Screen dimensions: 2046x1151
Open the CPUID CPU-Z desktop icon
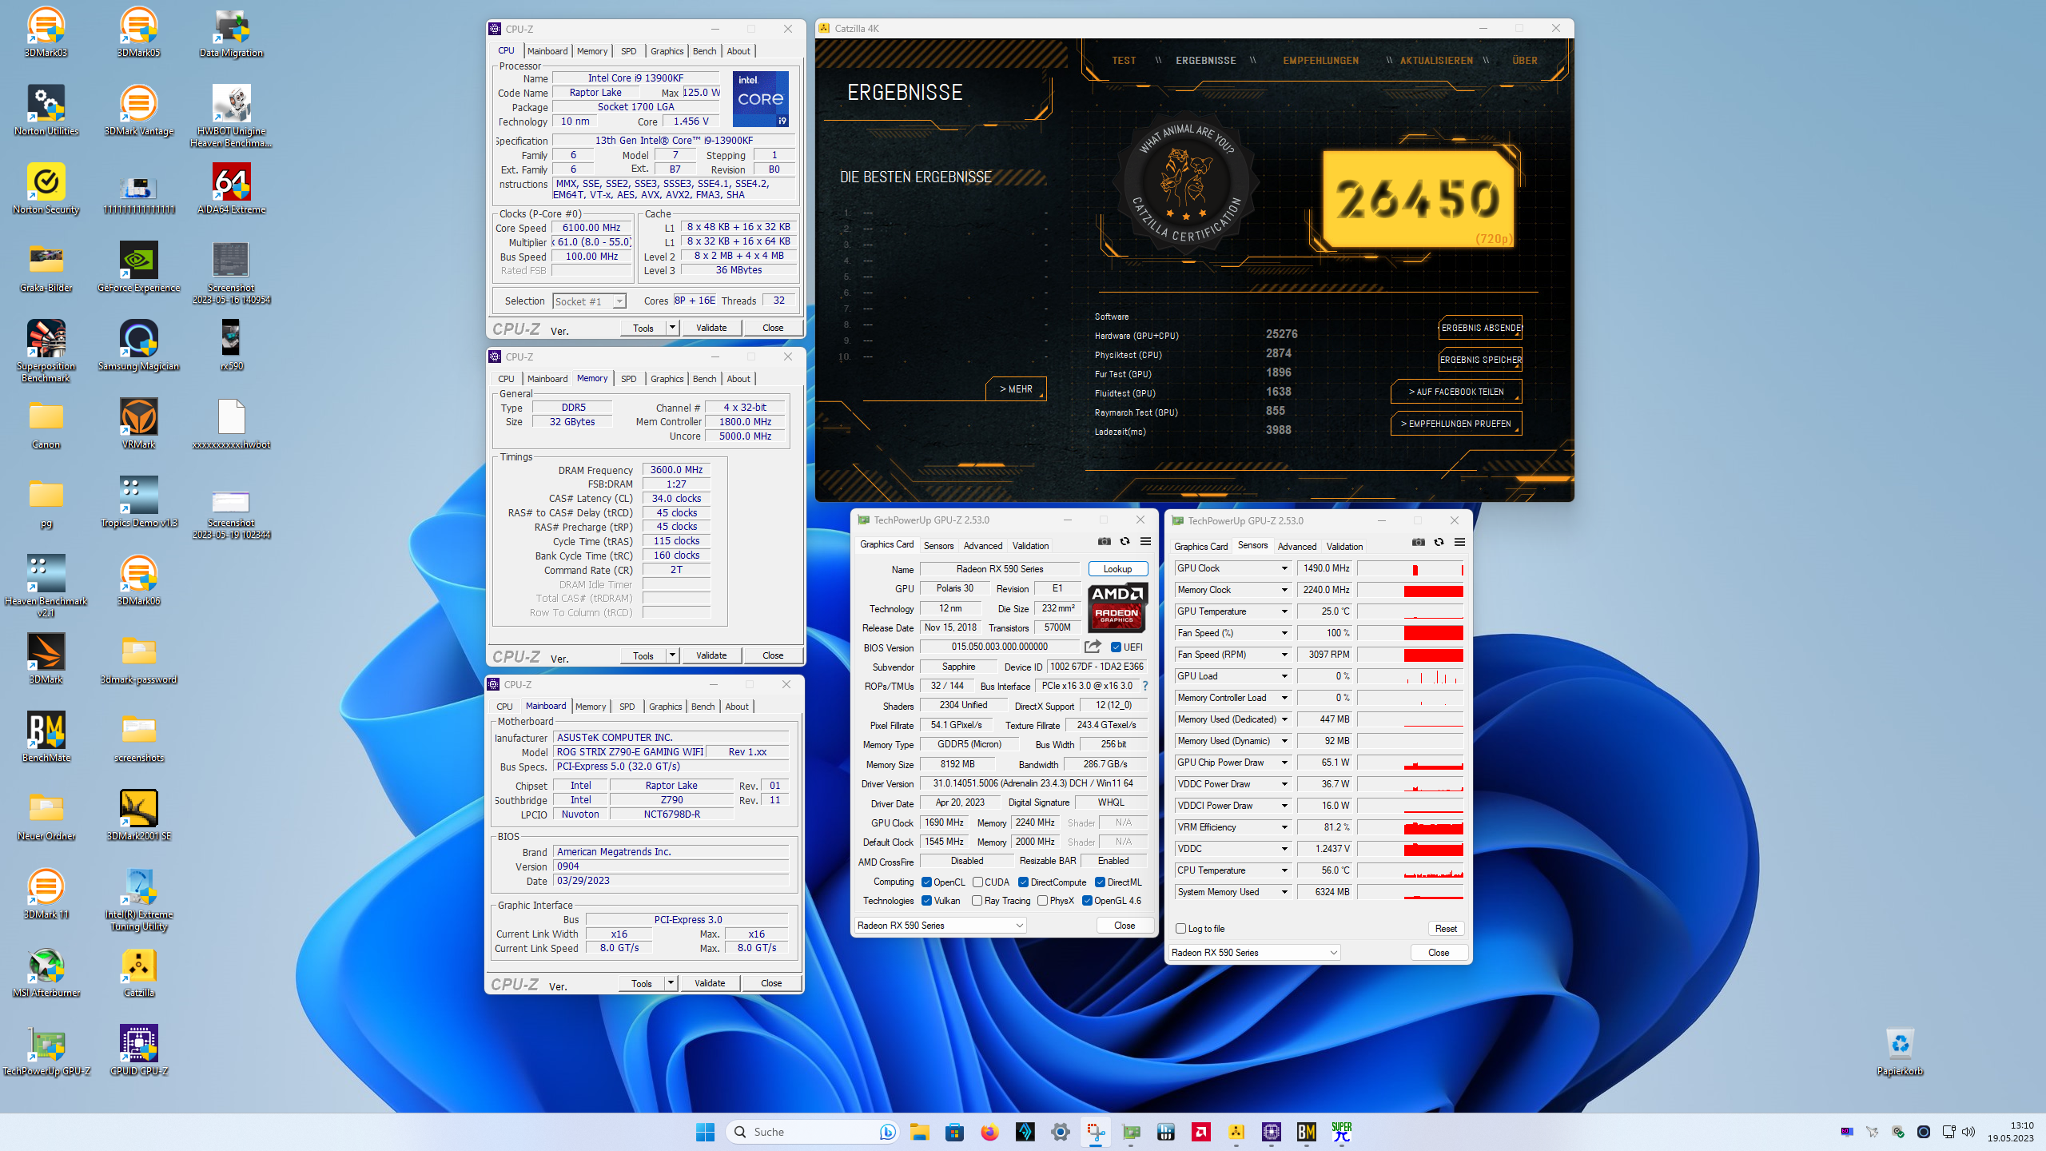pos(139,1051)
